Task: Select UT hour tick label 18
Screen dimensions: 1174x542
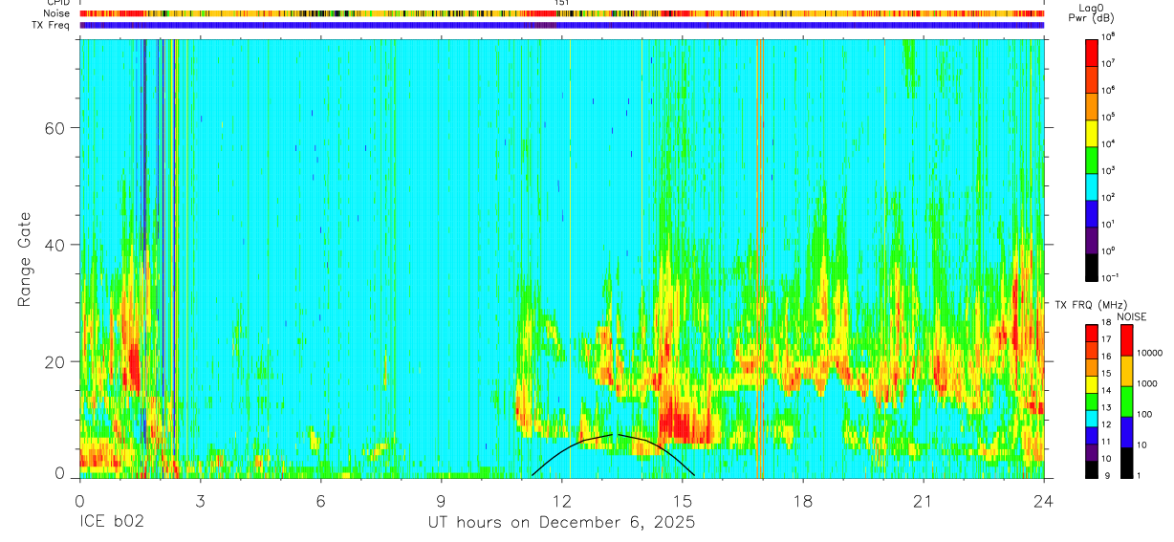Action: pyautogui.click(x=803, y=501)
